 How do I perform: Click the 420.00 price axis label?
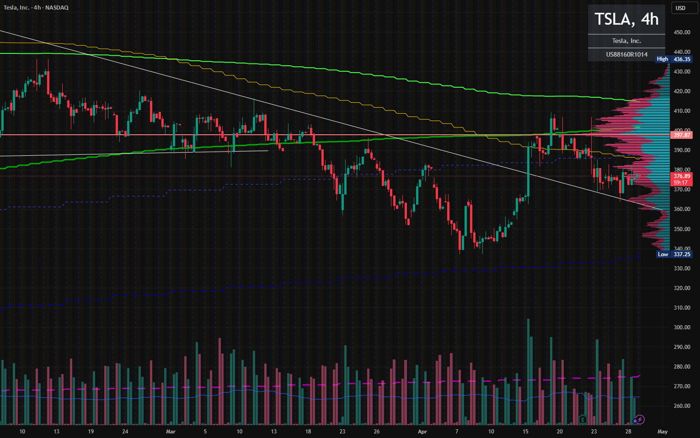(x=682, y=91)
